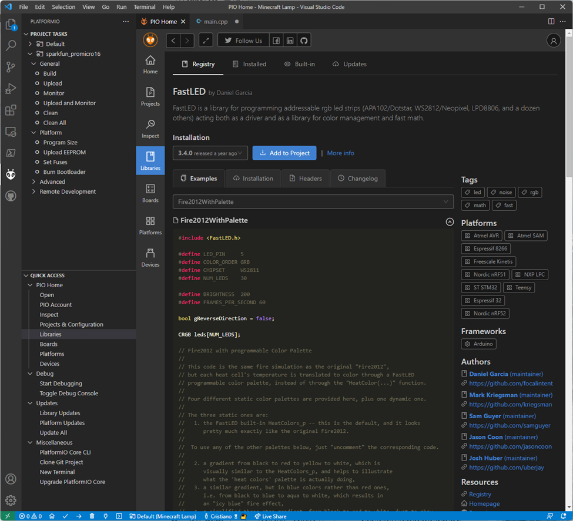Open the Inspect page in PIO sidebar
Image resolution: width=573 pixels, height=521 pixels.
pos(150,129)
